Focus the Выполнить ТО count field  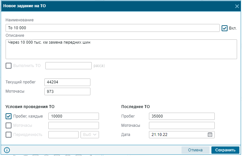coord(68,66)
